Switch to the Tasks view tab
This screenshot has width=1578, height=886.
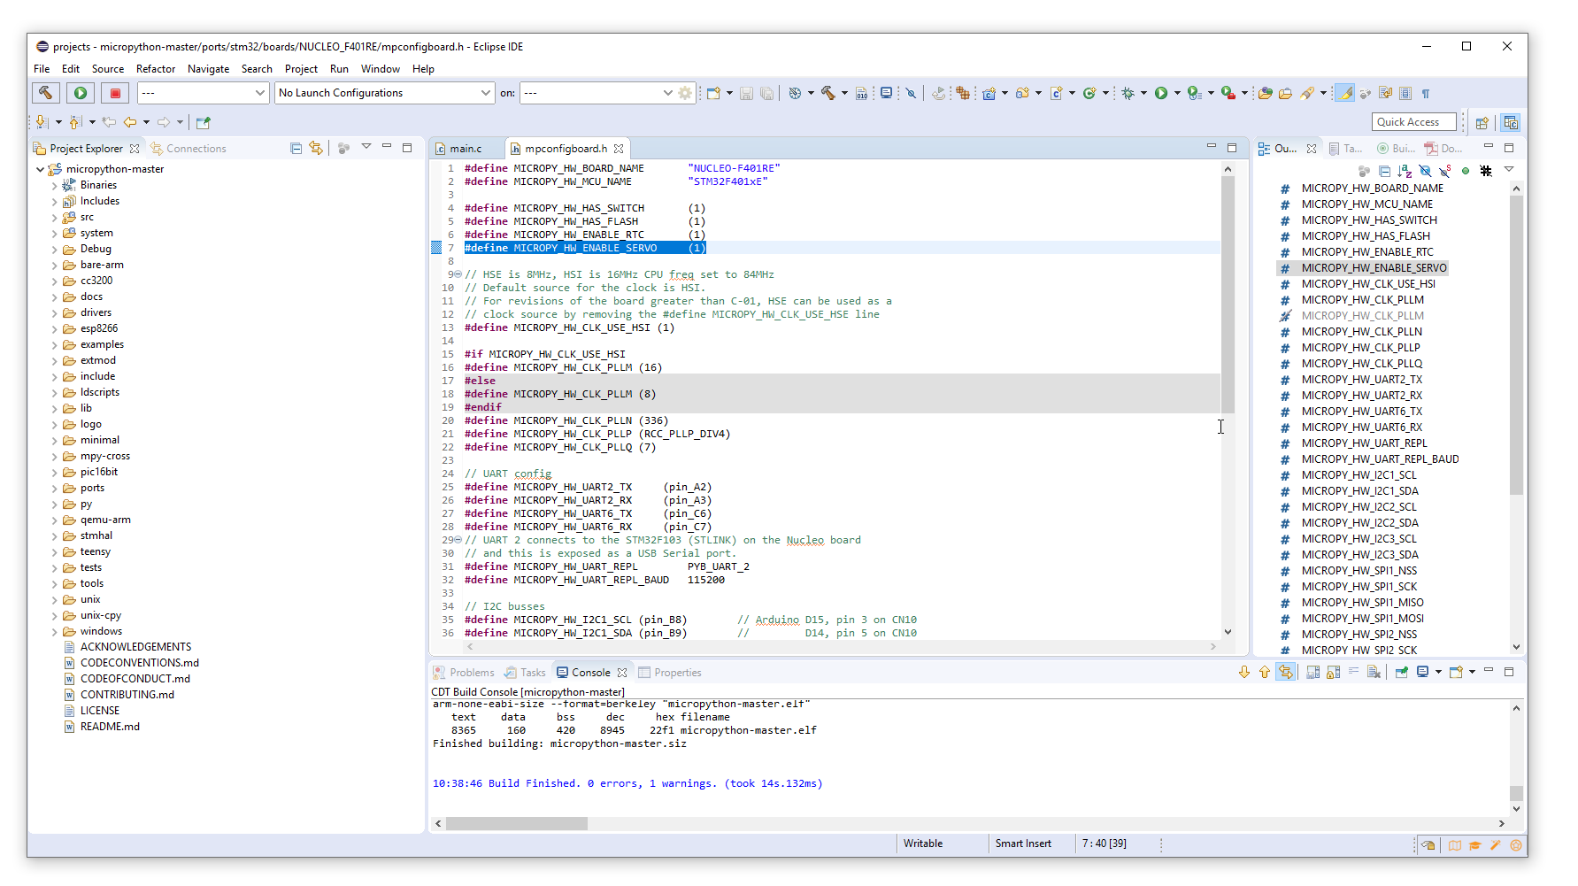coord(526,673)
